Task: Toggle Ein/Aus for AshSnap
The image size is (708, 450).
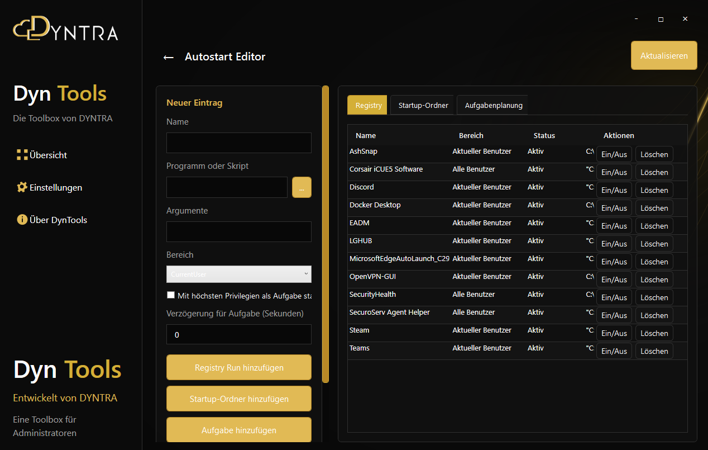Action: pyautogui.click(x=614, y=154)
